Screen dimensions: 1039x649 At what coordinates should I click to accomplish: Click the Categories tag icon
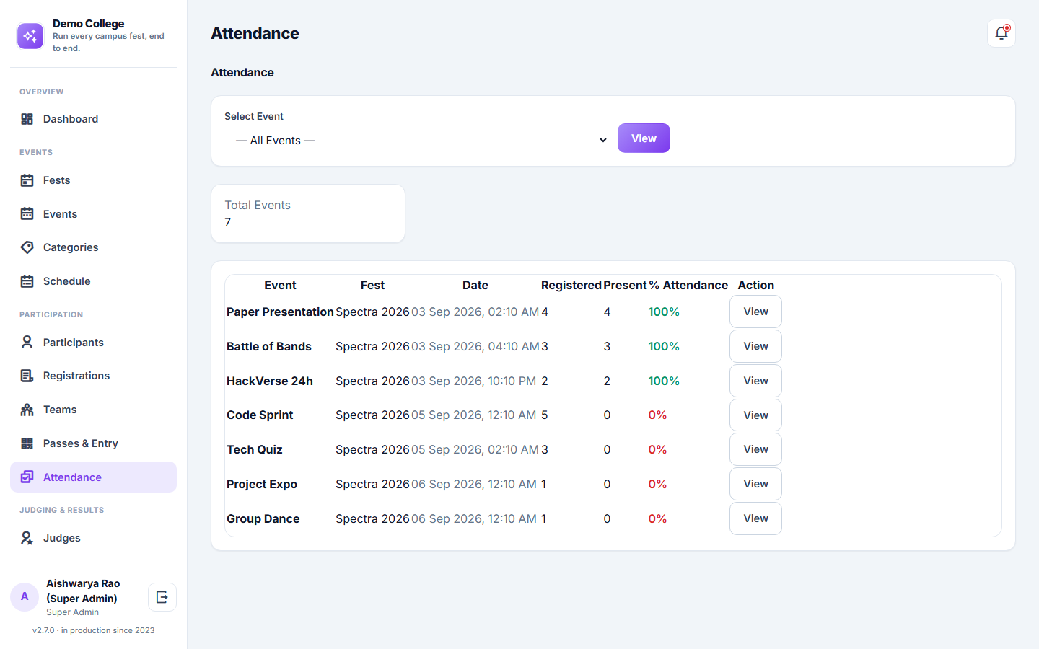[x=27, y=247]
